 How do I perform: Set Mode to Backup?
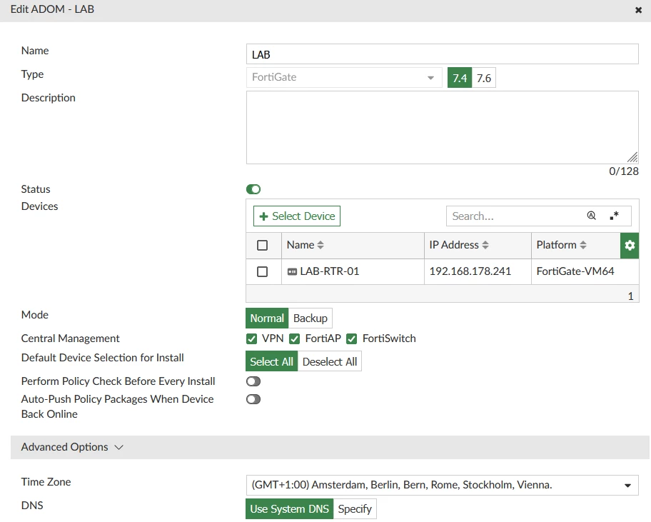pos(310,318)
